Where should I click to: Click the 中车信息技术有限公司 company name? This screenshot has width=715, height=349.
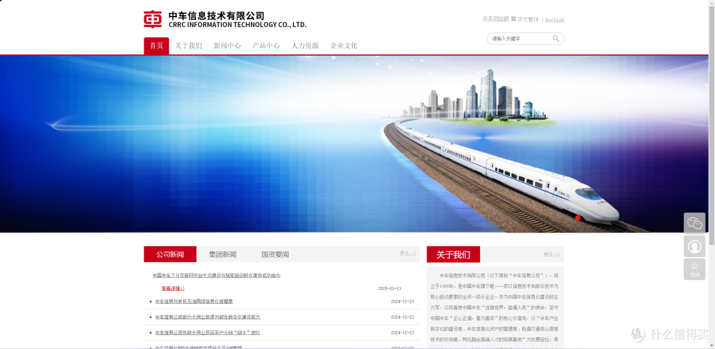pyautogui.click(x=216, y=15)
